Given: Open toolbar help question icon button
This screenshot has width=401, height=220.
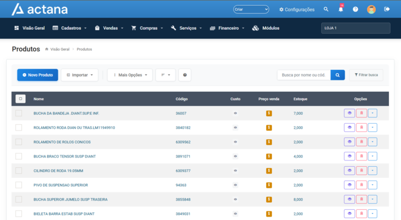Looking at the screenshot, I should (x=185, y=75).
